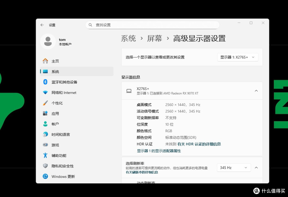Click the tom account avatar

click(x=48, y=41)
